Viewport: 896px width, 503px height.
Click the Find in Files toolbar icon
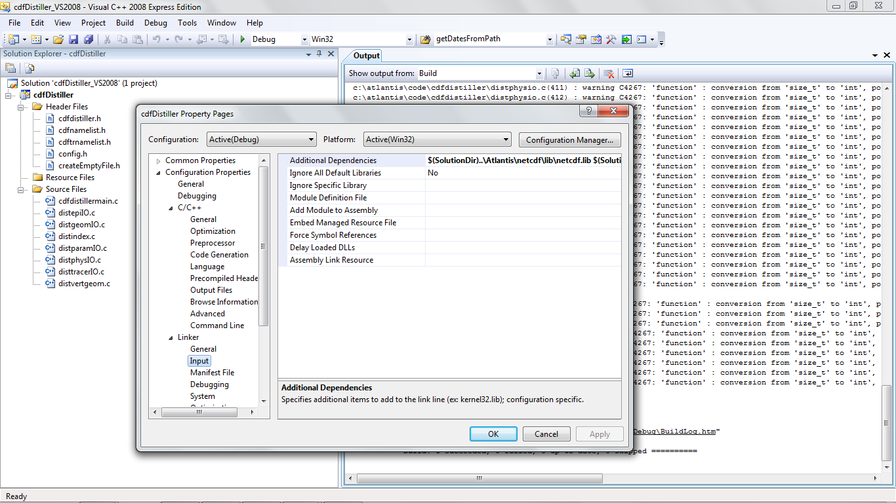(566, 39)
